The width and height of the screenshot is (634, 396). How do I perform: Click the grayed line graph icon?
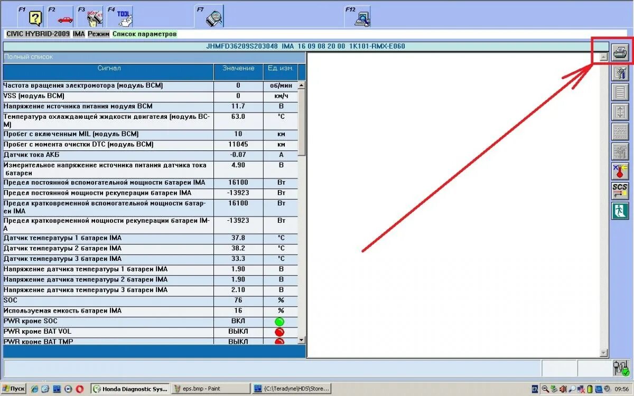point(620,131)
